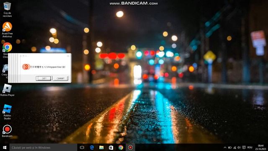Open the network icon in the system tray

click(234, 147)
